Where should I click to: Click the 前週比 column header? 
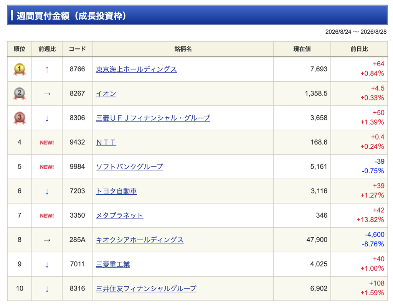tap(47, 49)
